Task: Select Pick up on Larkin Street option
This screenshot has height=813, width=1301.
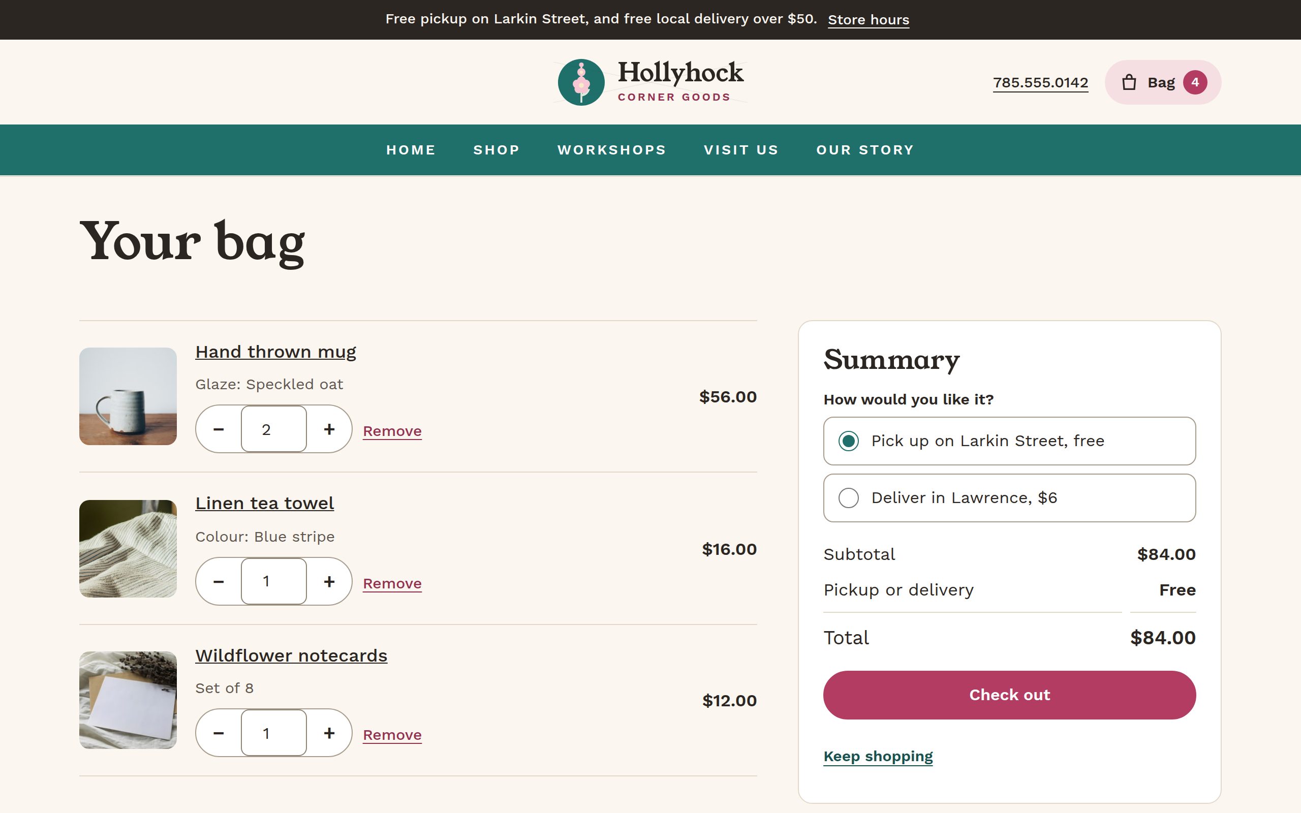Action: point(1009,441)
